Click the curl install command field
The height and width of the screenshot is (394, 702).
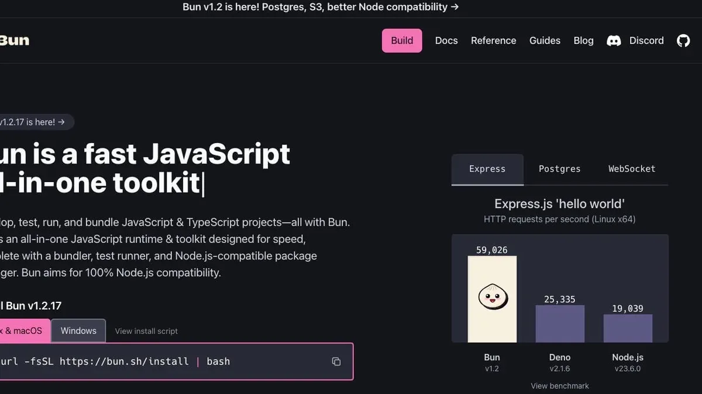tap(175, 361)
